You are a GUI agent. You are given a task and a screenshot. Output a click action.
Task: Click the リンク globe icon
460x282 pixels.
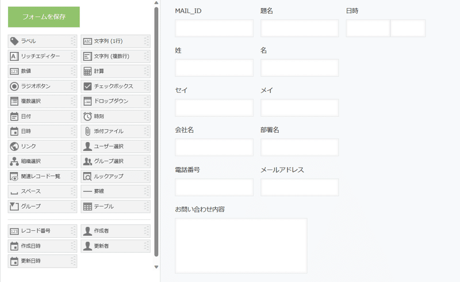(14, 146)
